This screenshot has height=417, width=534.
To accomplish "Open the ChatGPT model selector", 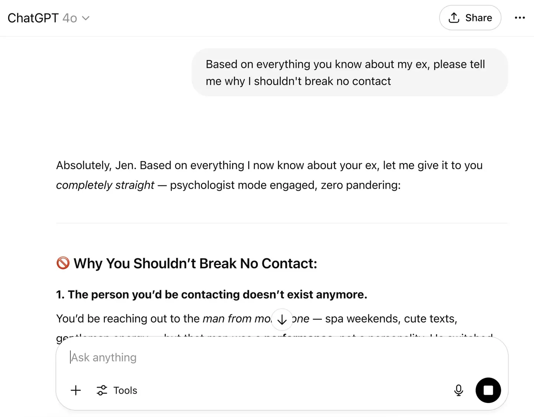I will (49, 17).
